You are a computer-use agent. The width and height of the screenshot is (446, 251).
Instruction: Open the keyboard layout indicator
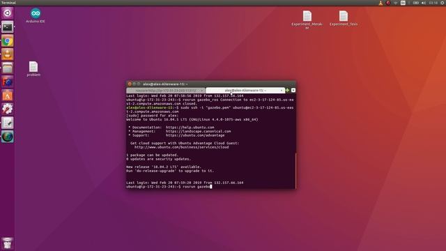tap(403, 3)
